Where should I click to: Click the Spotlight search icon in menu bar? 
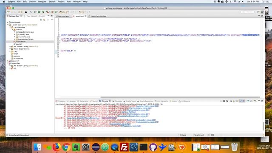263,2
